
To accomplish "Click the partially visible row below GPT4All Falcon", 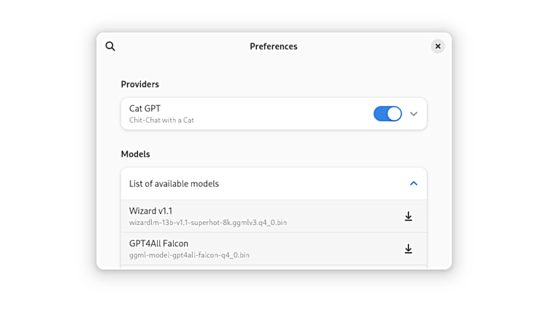I will (274, 267).
